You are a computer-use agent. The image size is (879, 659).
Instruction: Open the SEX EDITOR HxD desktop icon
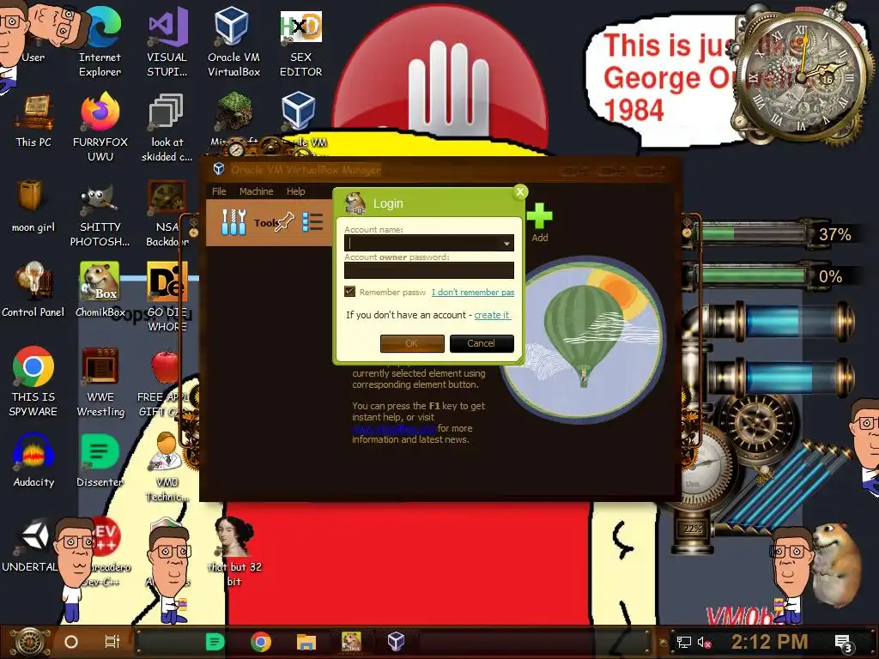pyautogui.click(x=301, y=42)
